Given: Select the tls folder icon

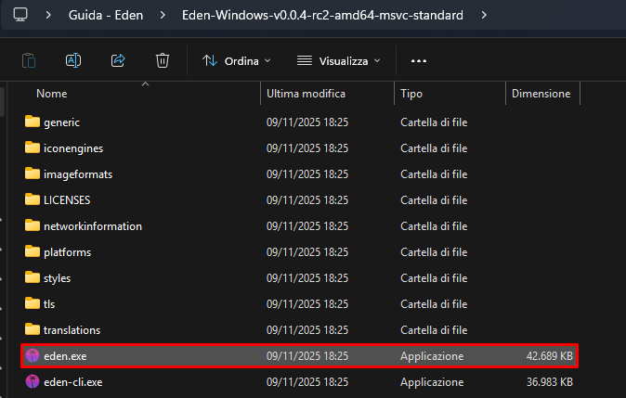Looking at the screenshot, I should point(33,303).
